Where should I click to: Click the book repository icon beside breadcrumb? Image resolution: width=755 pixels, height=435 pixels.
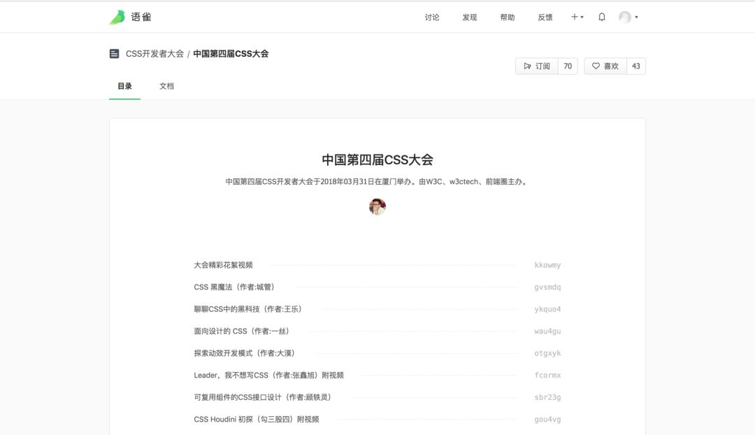point(114,53)
